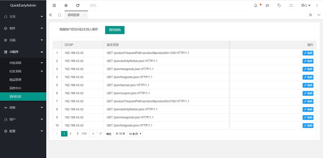
Task: Expand the 高级 sidebar menu
Action: (23, 107)
